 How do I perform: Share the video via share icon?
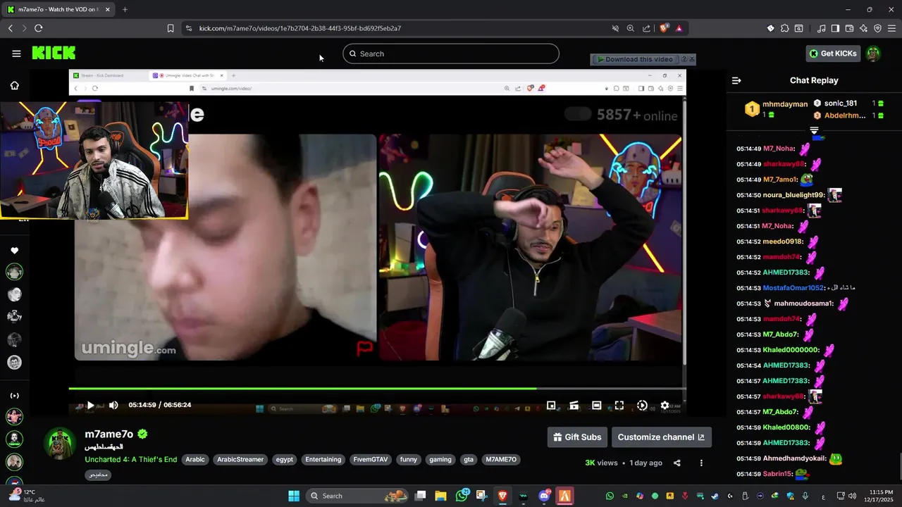[677, 463]
